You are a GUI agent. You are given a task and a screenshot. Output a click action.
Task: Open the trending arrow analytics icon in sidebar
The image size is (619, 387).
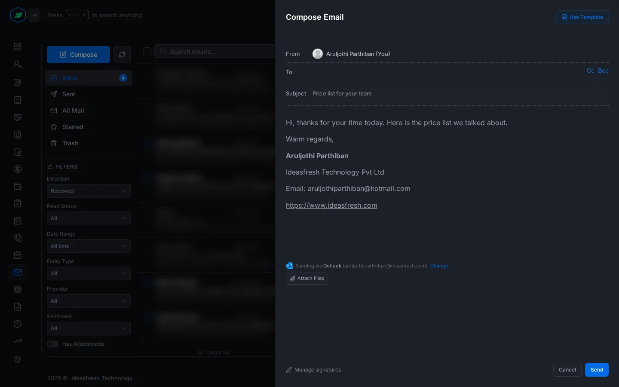pos(18,341)
